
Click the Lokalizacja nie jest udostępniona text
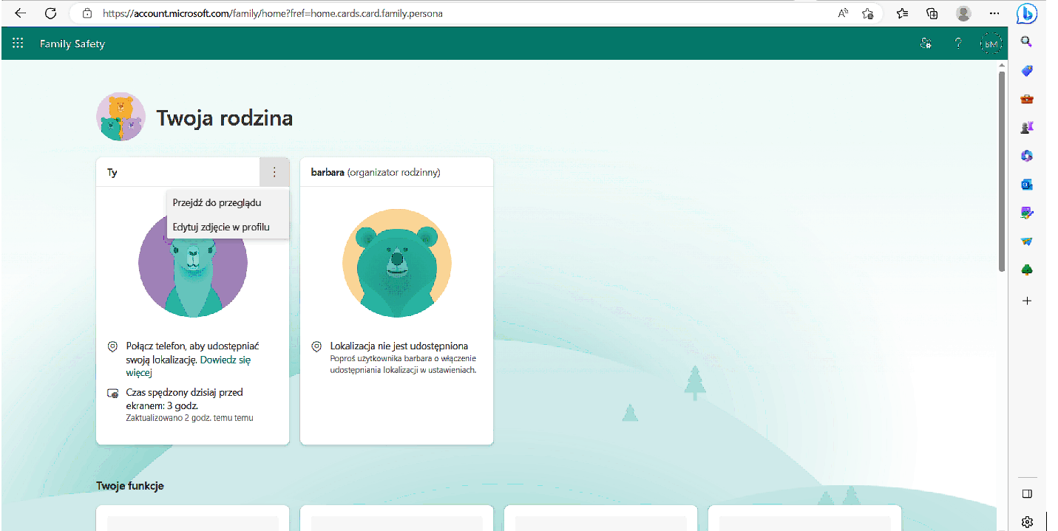click(399, 346)
